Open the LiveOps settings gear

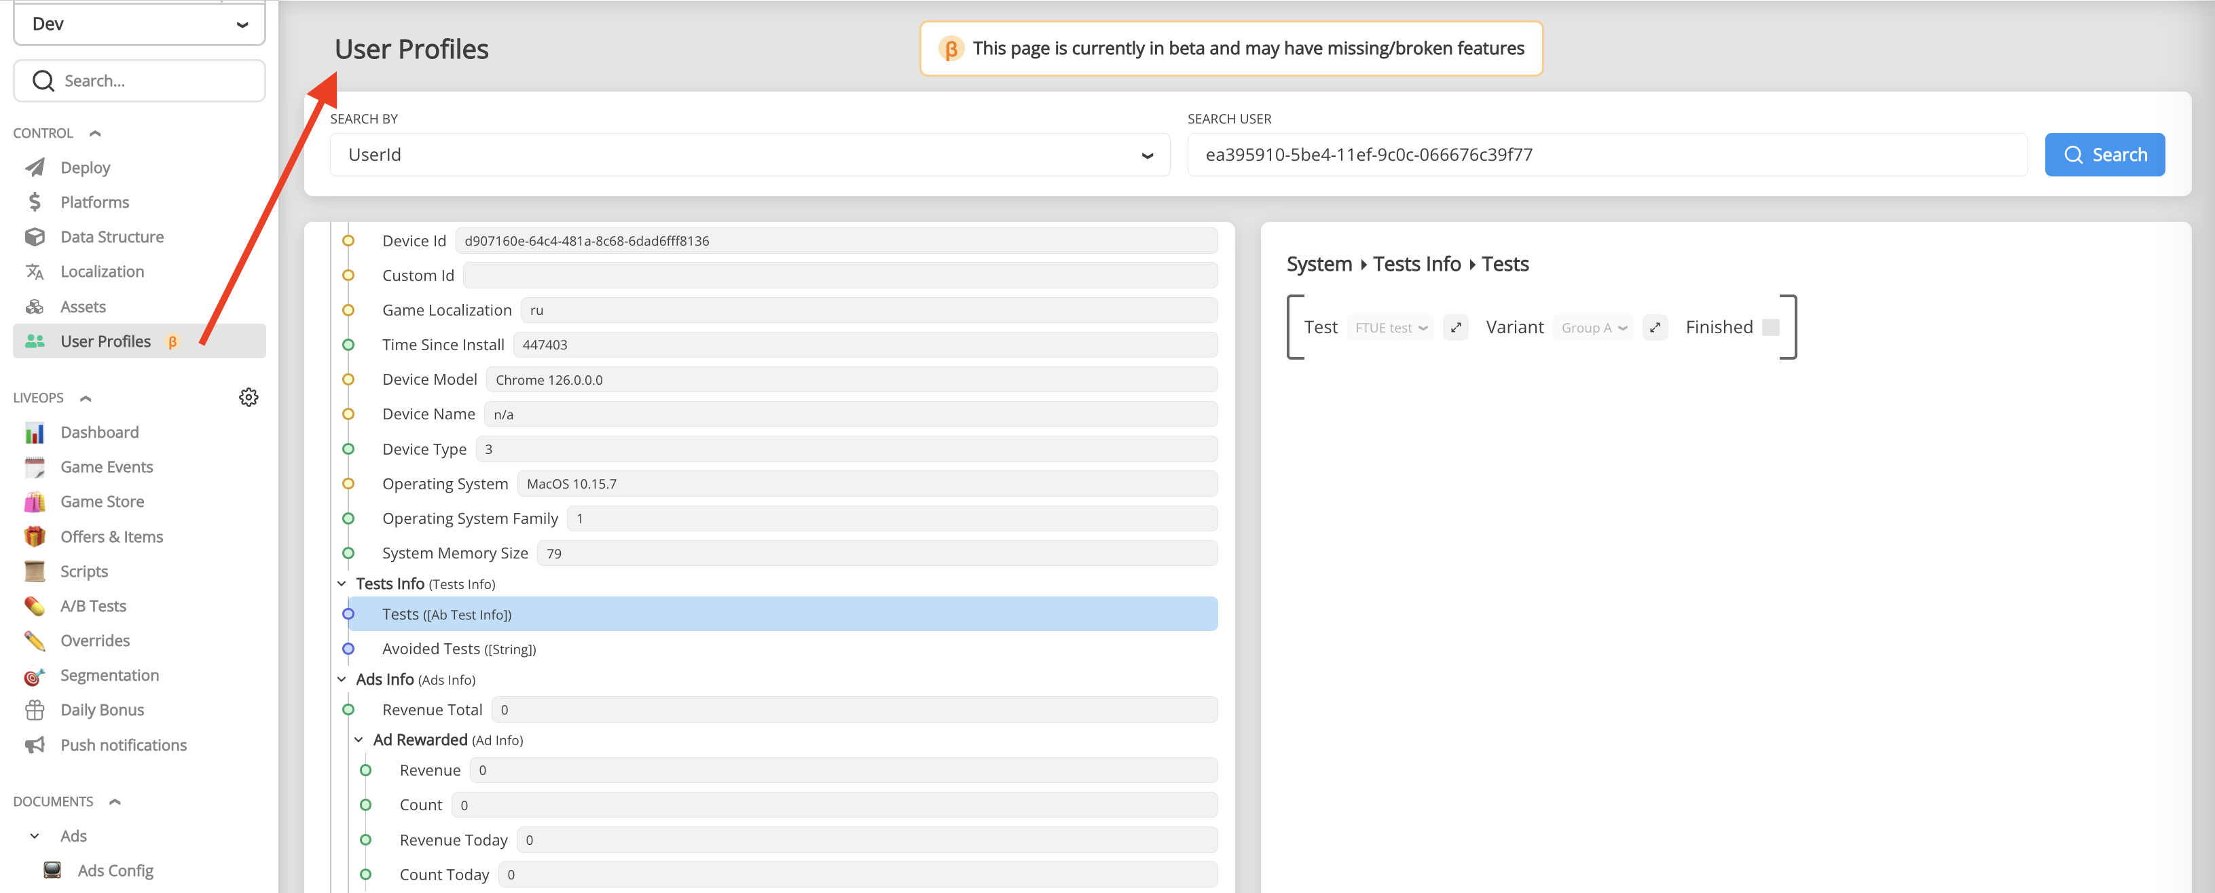[249, 396]
